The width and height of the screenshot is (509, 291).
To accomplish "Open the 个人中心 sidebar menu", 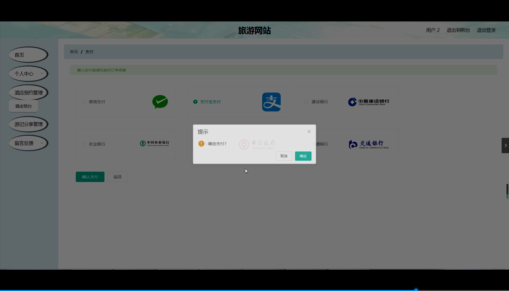I will 29,74.
